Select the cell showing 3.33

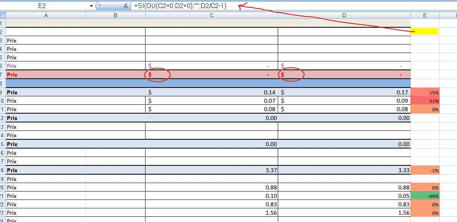click(344, 170)
